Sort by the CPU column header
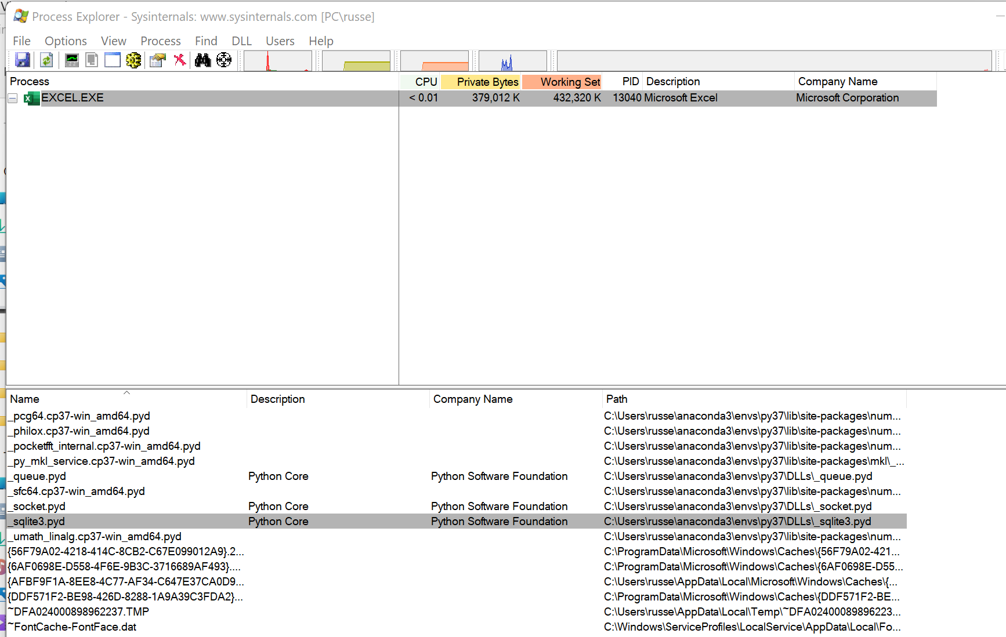Image resolution: width=1006 pixels, height=637 pixels. point(420,82)
